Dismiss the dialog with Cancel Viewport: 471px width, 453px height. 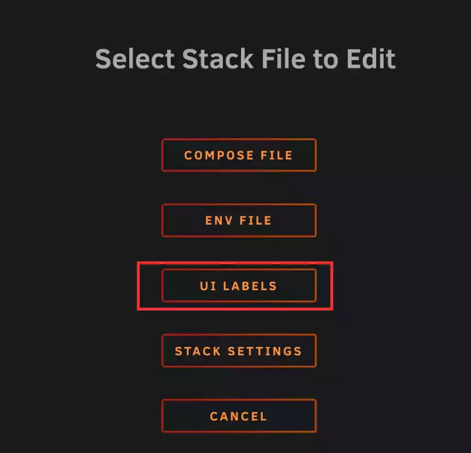pos(239,416)
